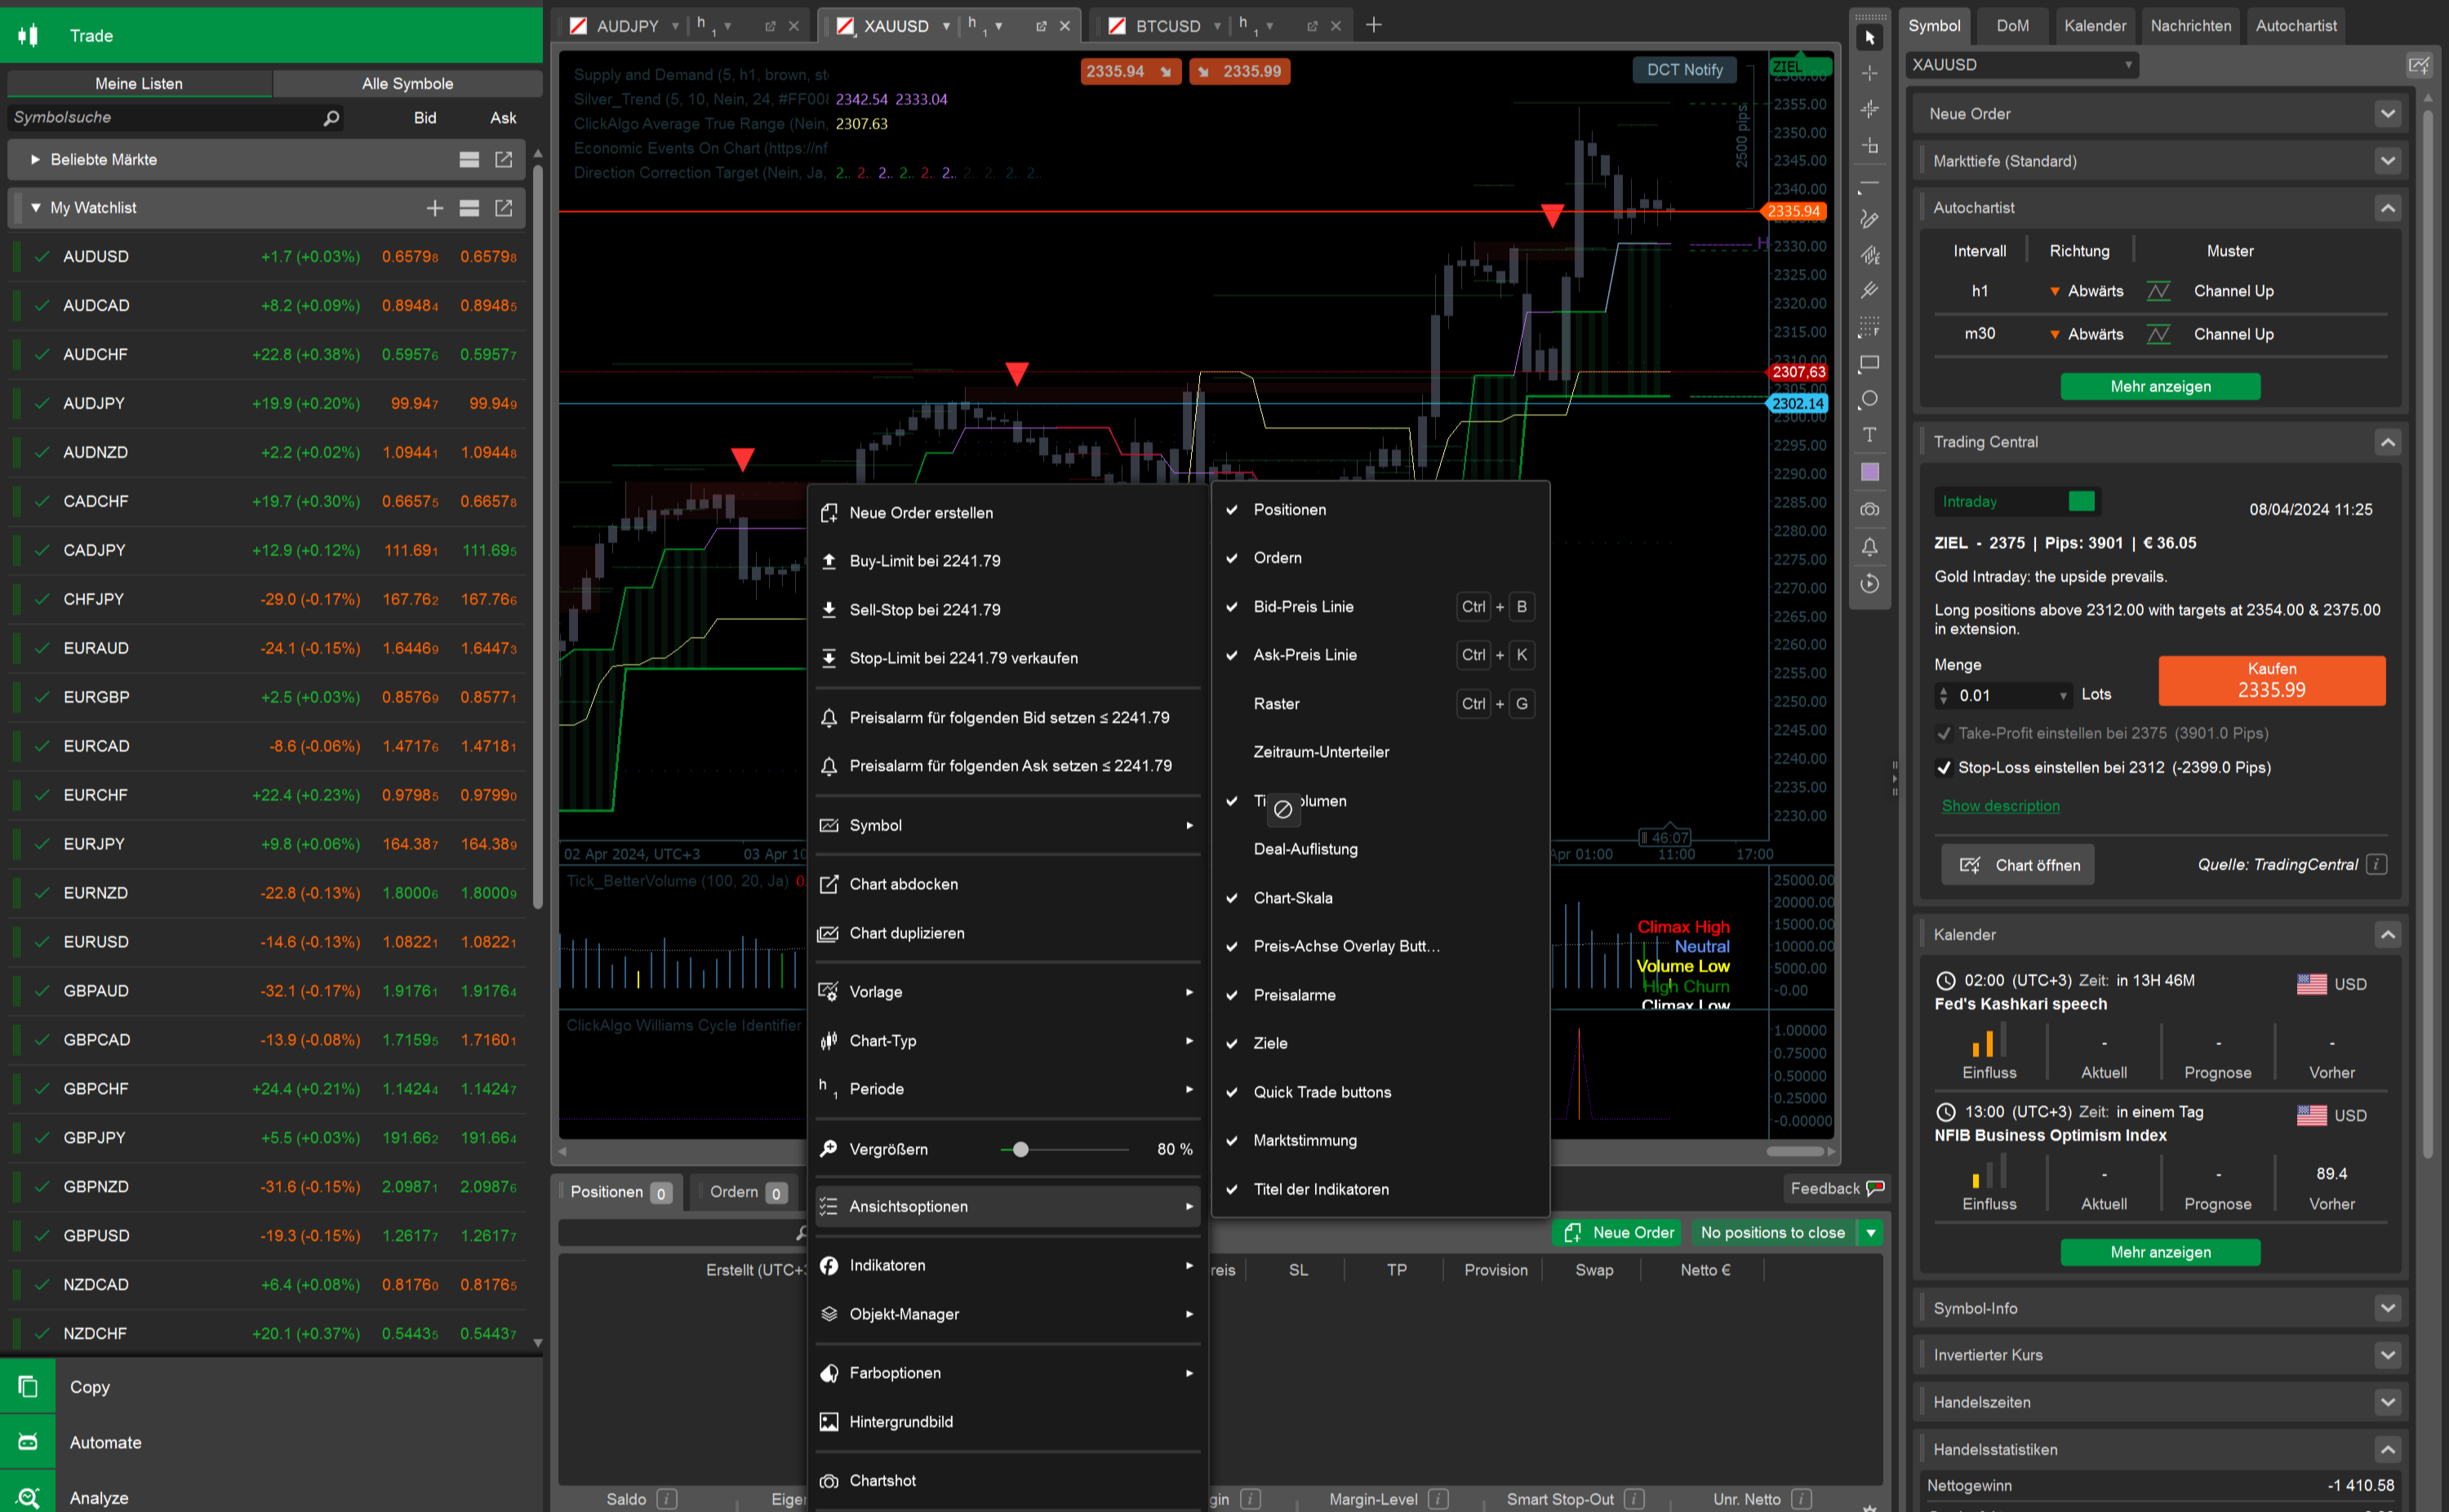Open the Automate section

(106, 1442)
